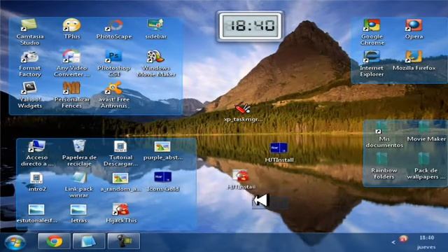Viewport: 448px width, 252px height.
Task: Open the Mis documentos folder
Action: pyautogui.click(x=384, y=134)
